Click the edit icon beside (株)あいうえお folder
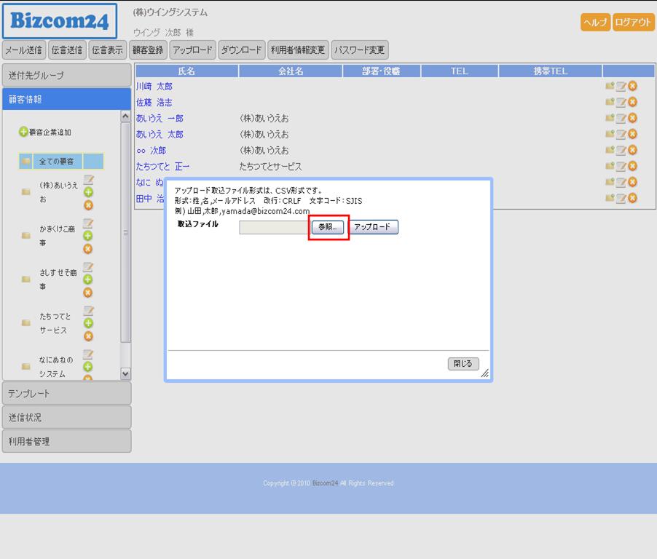657x559 pixels. coord(88,180)
